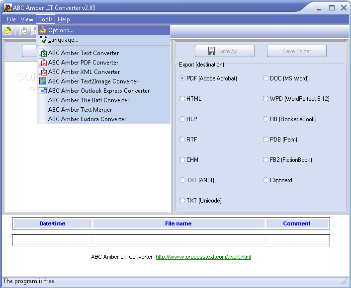Close the open Tools menu
The image size is (351, 288).
pyautogui.click(x=45, y=19)
